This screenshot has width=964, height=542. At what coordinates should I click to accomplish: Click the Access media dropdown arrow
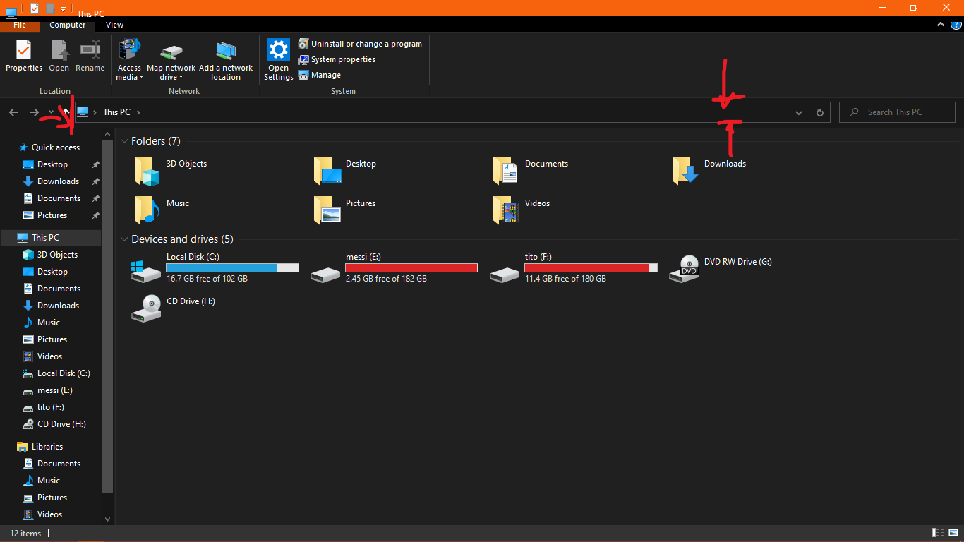click(141, 78)
